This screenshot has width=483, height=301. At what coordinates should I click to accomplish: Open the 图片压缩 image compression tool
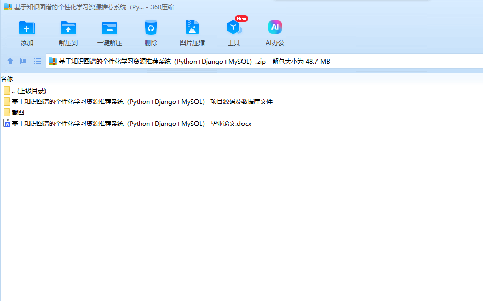tap(192, 27)
